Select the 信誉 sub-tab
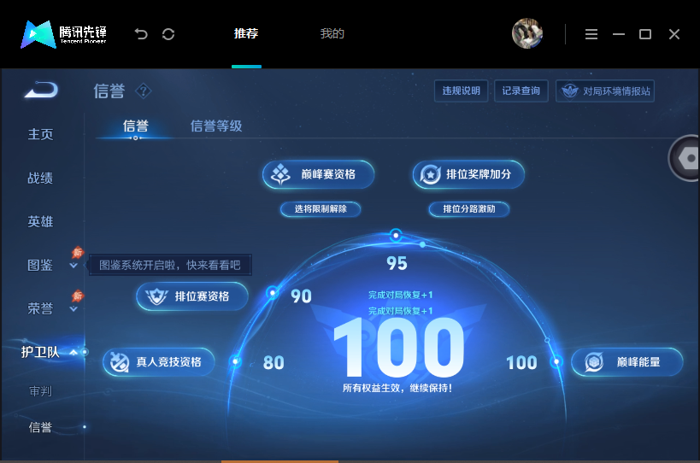700x463 pixels. 135,126
